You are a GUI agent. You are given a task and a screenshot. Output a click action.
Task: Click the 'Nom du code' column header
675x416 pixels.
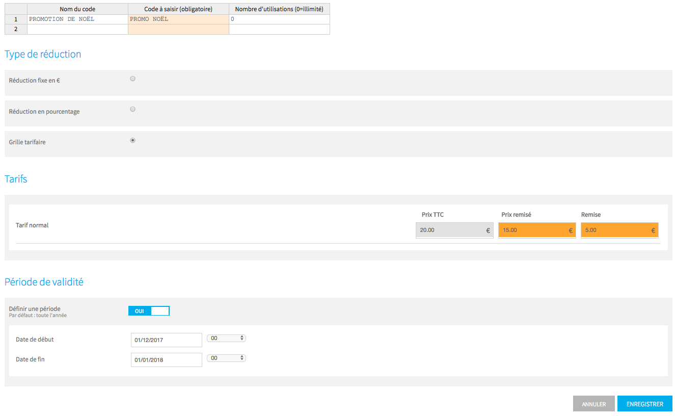click(77, 9)
